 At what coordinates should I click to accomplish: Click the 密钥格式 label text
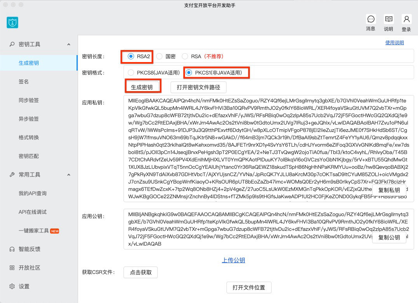click(x=93, y=73)
